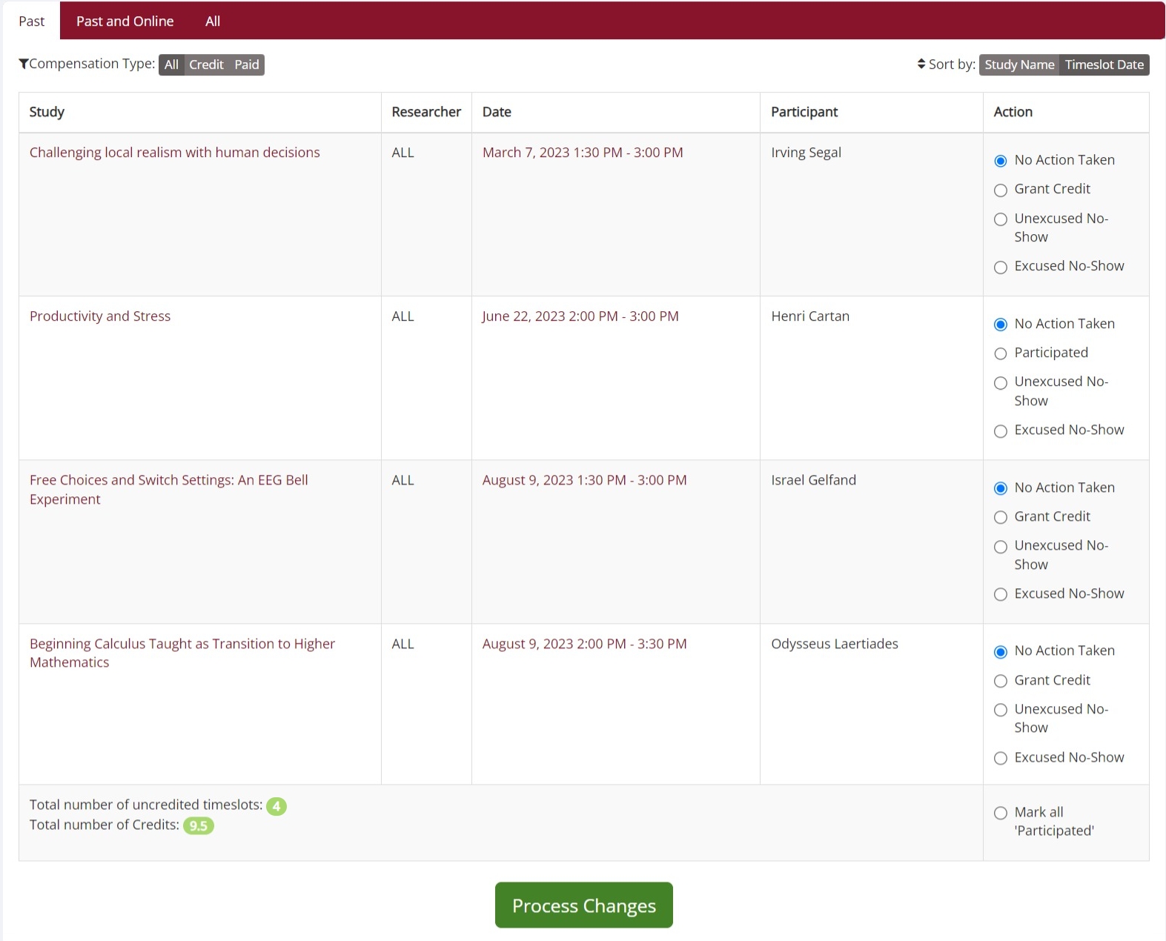Open Challenging local realism with human decisions study
This screenshot has height=941, width=1166.
tap(175, 152)
